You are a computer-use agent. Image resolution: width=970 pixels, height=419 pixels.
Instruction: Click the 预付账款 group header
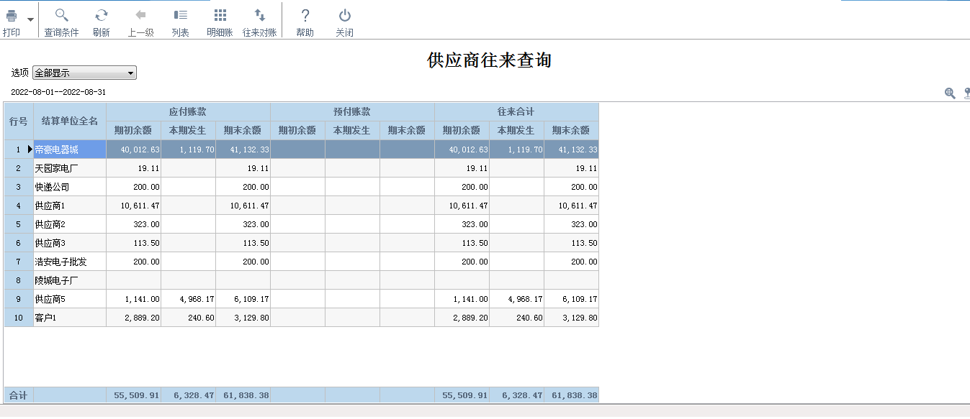[352, 111]
